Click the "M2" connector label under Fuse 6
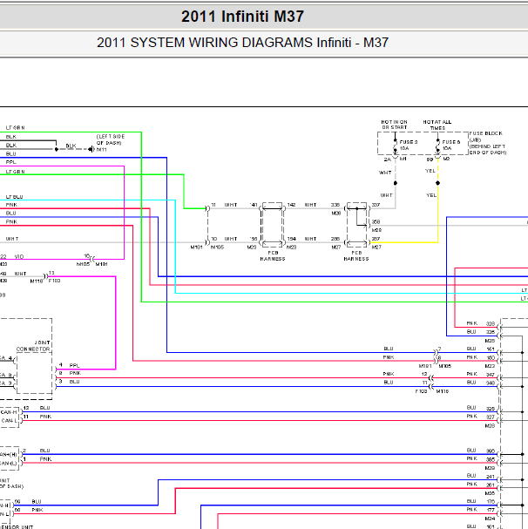This screenshot has width=528, height=529. click(x=446, y=159)
